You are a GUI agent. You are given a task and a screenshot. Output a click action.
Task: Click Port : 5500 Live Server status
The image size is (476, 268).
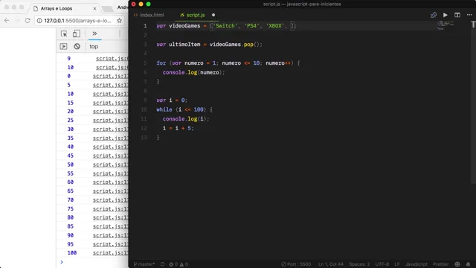click(x=296, y=264)
